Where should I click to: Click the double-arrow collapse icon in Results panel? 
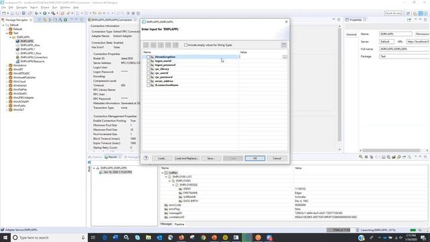point(89,163)
